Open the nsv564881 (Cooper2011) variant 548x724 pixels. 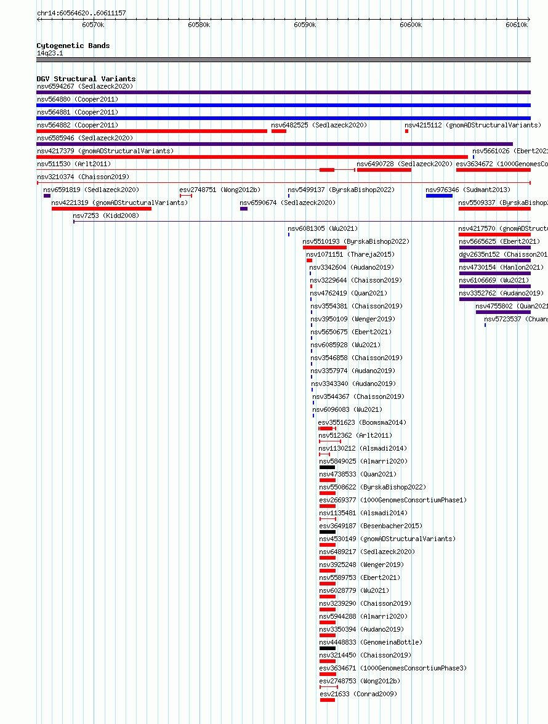[x=78, y=112]
